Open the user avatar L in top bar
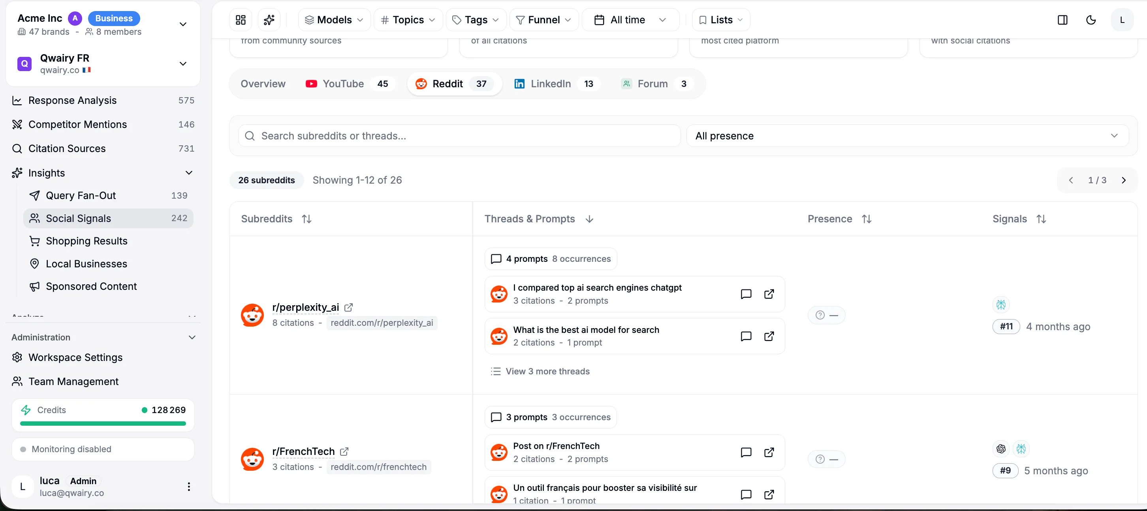Image resolution: width=1147 pixels, height=511 pixels. point(1122,20)
